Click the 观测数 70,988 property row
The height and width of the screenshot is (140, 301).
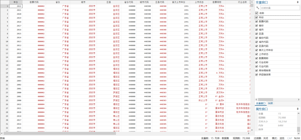(x=276, y=117)
